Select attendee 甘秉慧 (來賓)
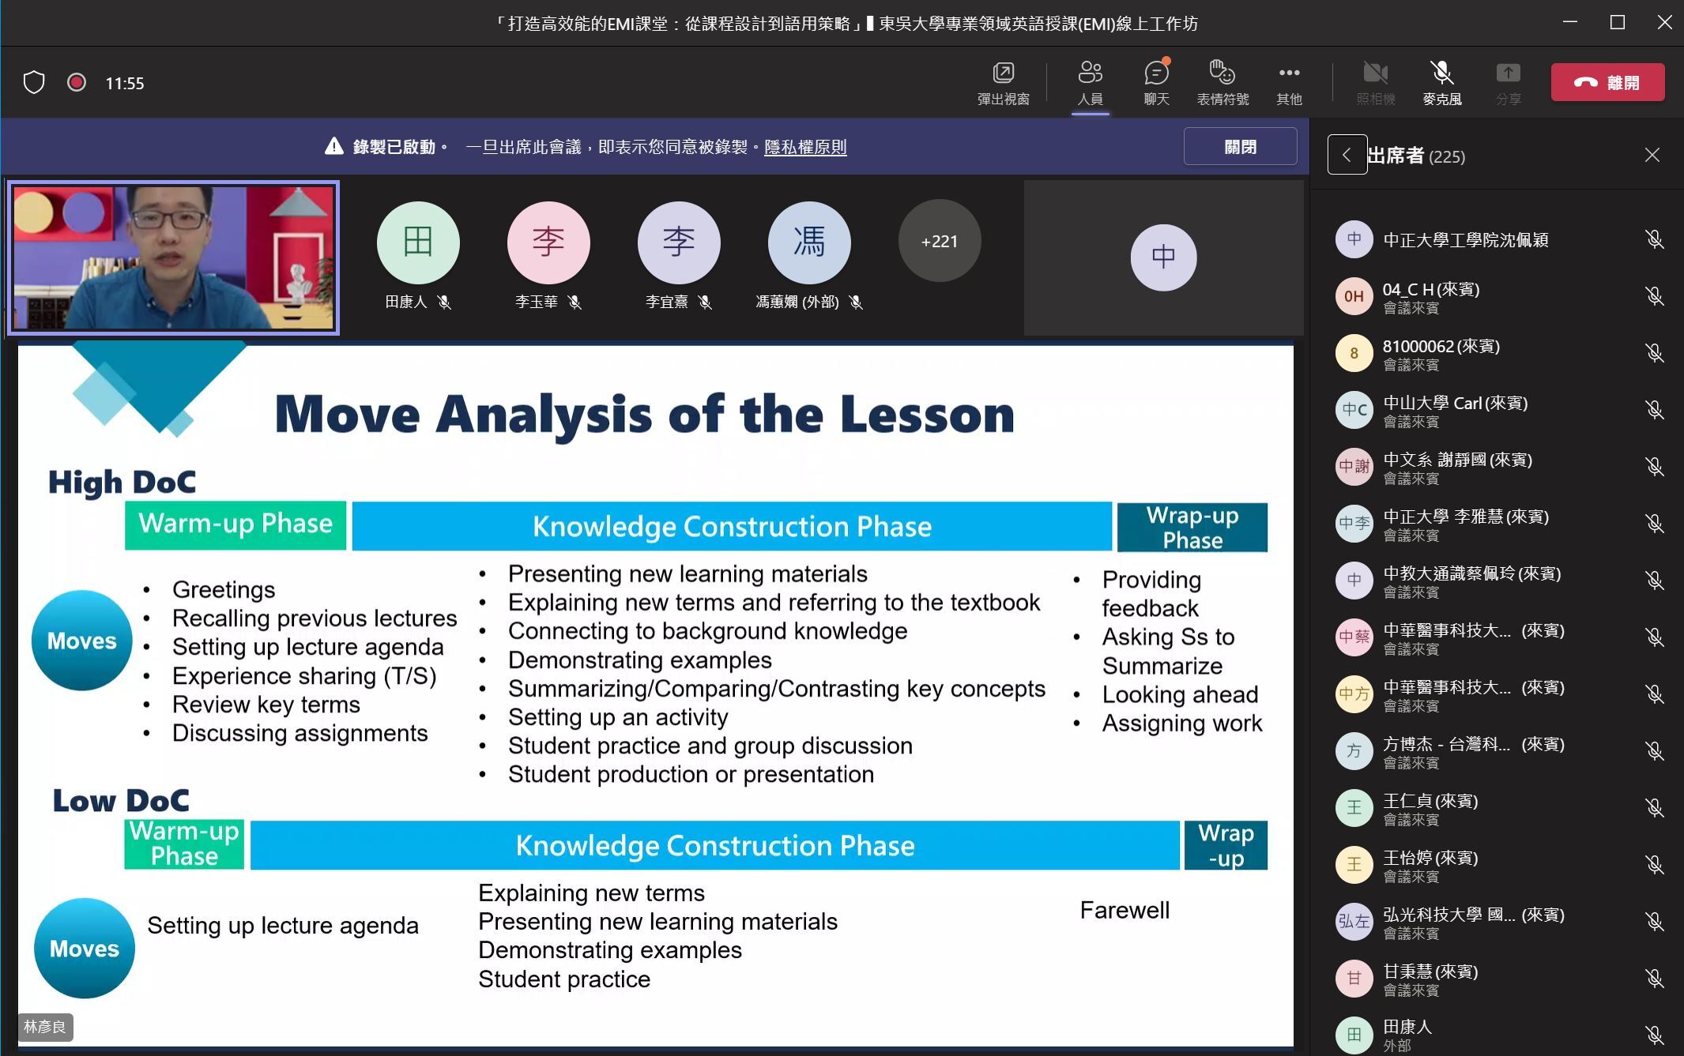Viewport: 1684px width, 1056px height. click(x=1497, y=979)
